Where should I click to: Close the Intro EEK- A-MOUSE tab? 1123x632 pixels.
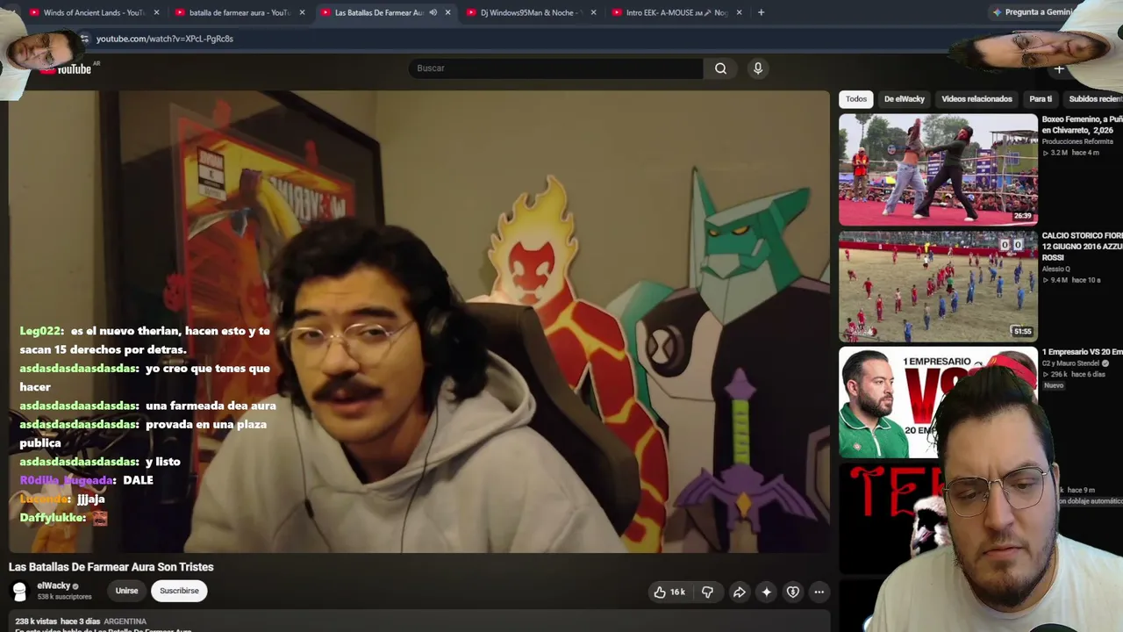pyautogui.click(x=740, y=12)
